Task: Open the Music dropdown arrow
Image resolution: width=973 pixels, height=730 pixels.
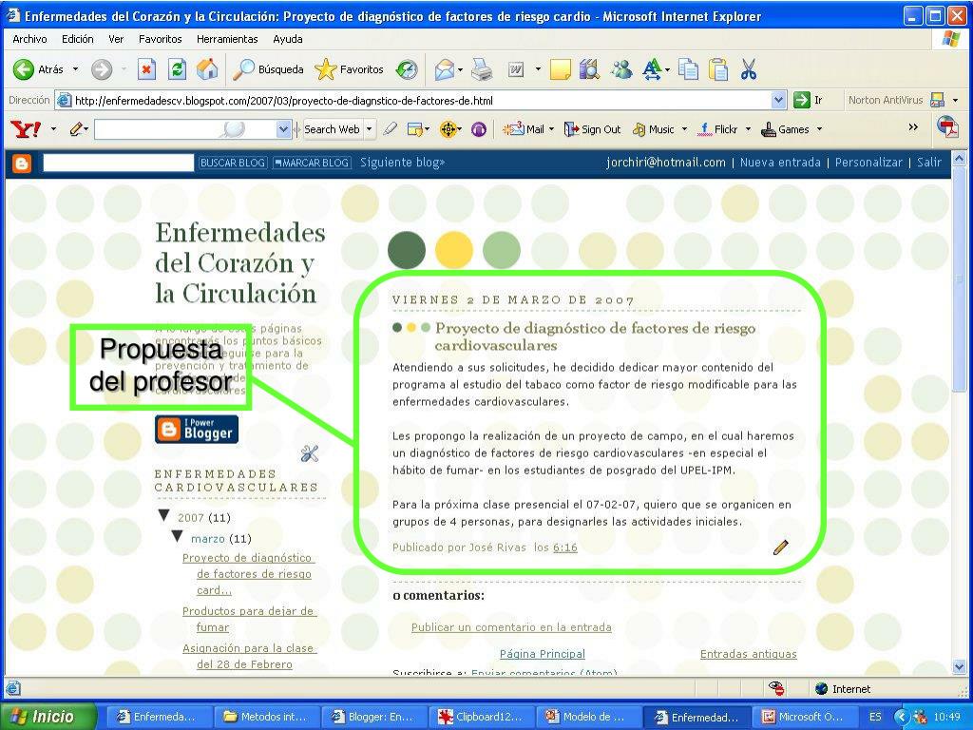Action: [684, 129]
